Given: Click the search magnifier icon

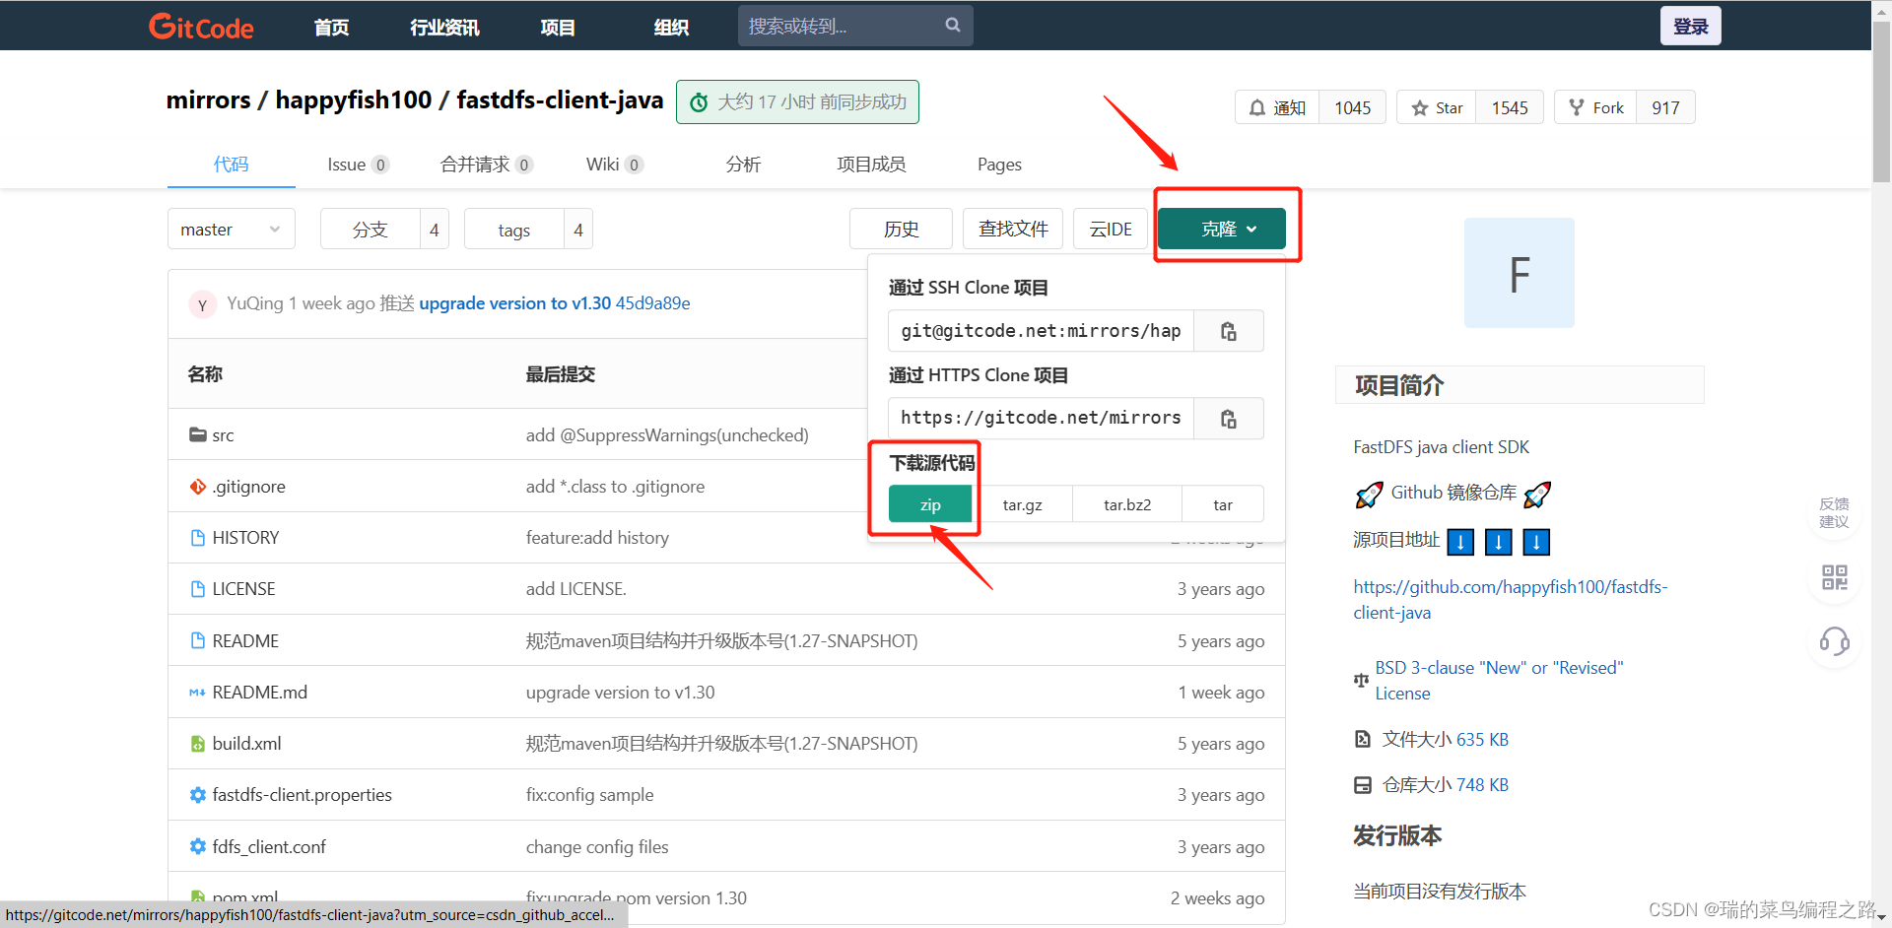Looking at the screenshot, I should coord(952,26).
